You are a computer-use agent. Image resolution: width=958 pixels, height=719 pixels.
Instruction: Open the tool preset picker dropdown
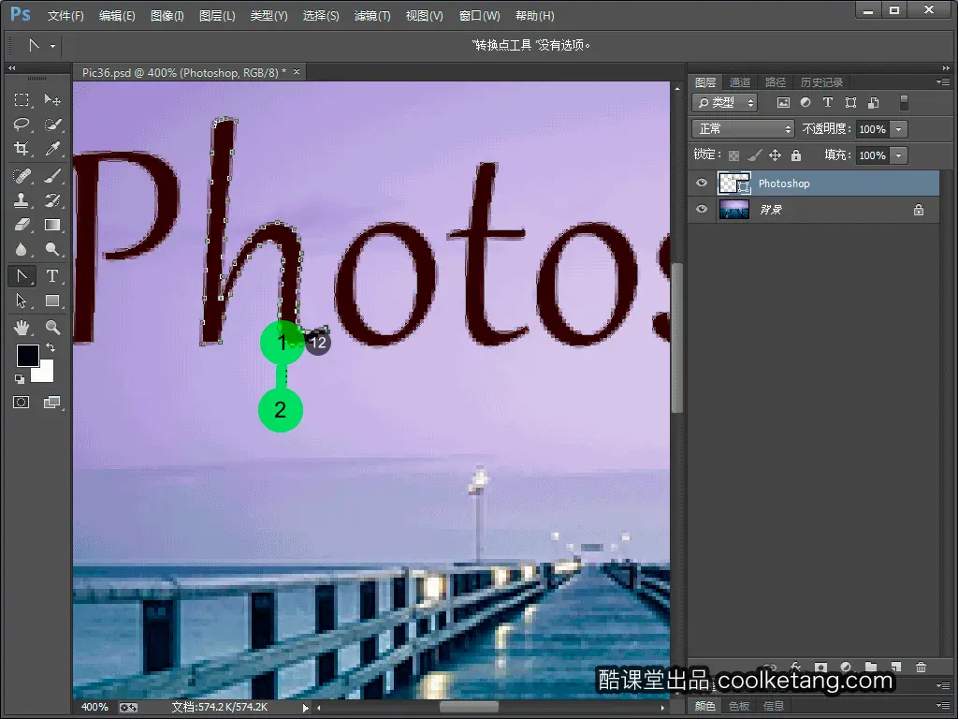[52, 46]
